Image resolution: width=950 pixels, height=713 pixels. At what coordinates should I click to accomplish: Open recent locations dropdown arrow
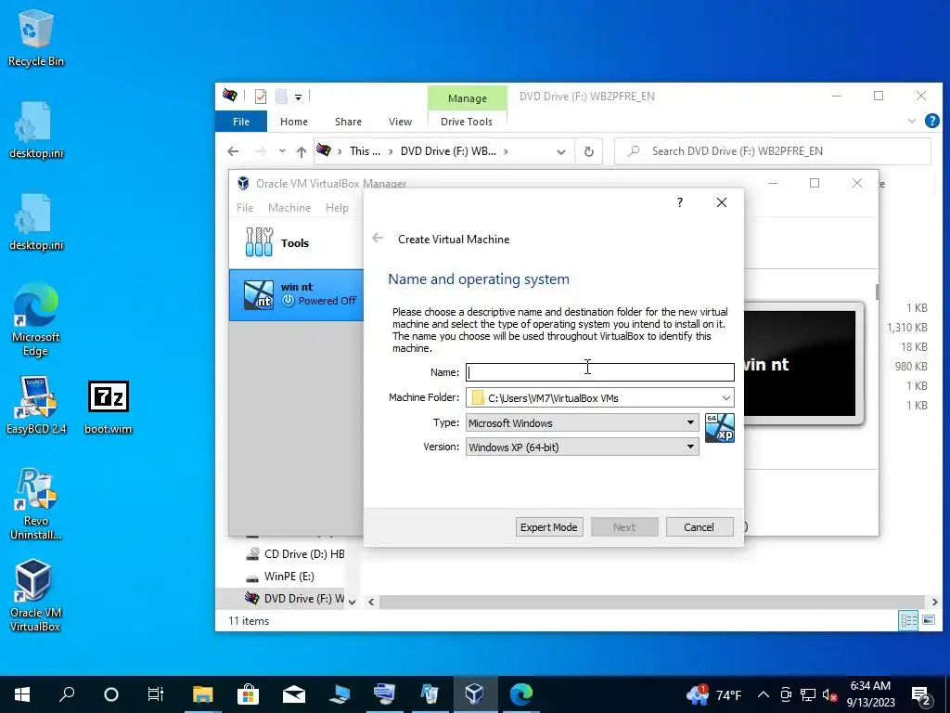tap(282, 151)
